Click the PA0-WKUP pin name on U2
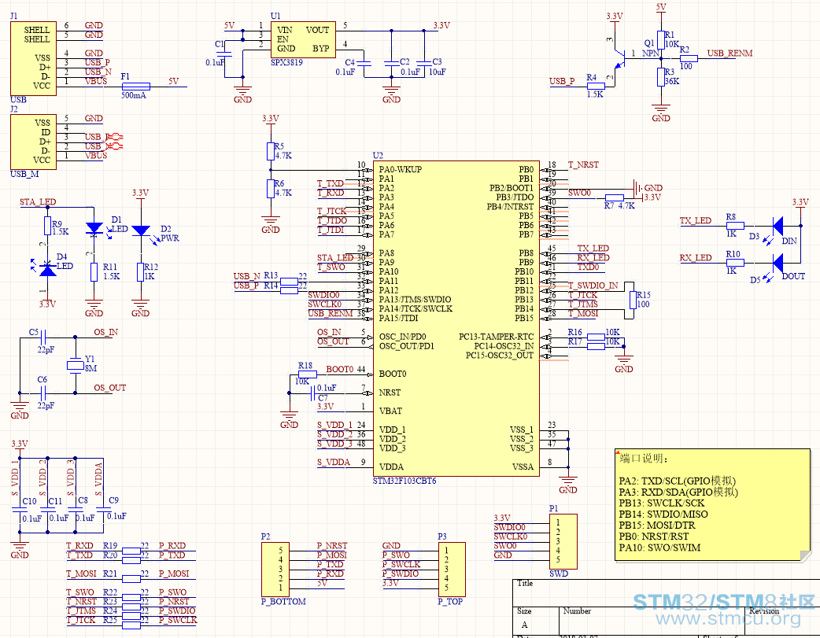The image size is (820, 638). tap(400, 169)
